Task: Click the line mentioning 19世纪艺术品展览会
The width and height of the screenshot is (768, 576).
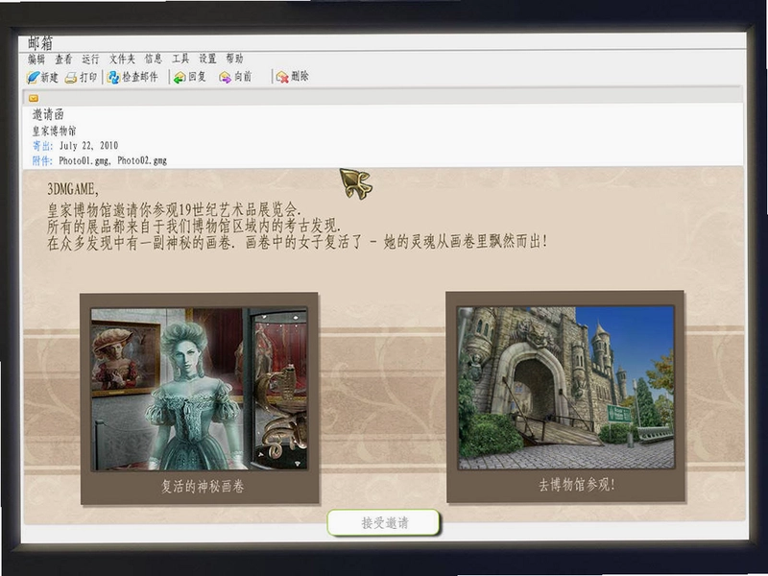Action: (175, 210)
